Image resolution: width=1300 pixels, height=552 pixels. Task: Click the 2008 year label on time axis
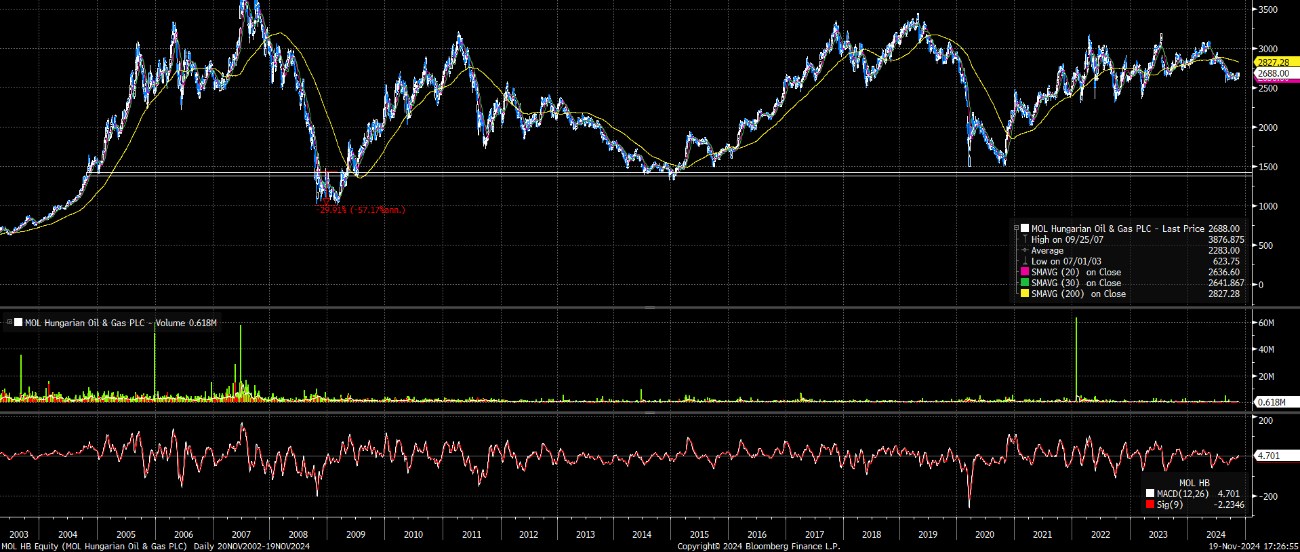(x=298, y=534)
